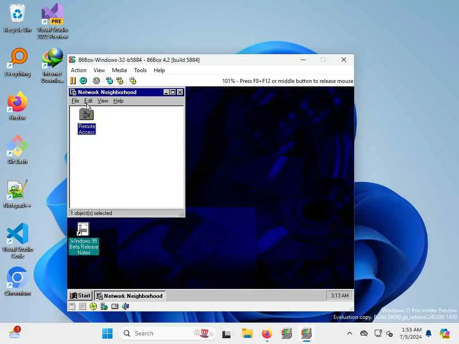This screenshot has width=459, height=344.
Task: Click Network Neighborhood title bar icon
Action: pyautogui.click(x=73, y=92)
